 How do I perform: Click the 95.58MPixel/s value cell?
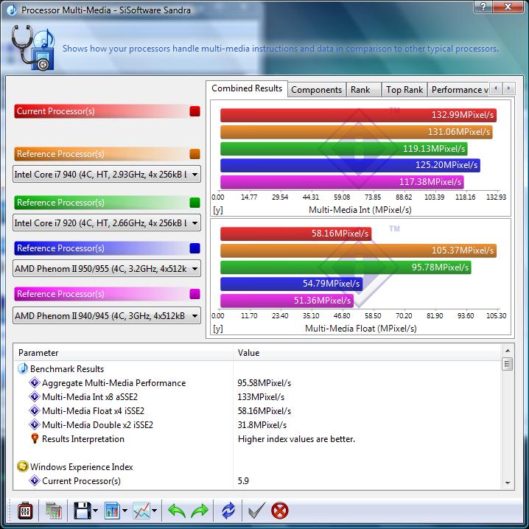264,383
